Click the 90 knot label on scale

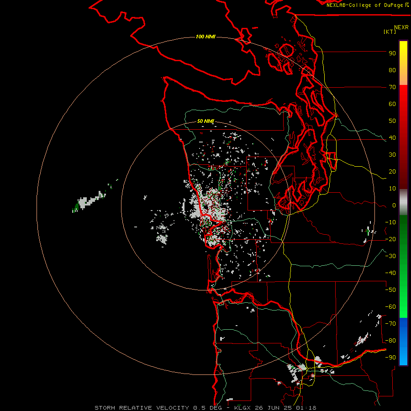[392, 53]
